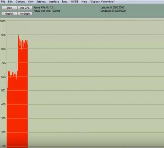Open the Edit menu
This screenshot has height=148, width=164.
10,2
